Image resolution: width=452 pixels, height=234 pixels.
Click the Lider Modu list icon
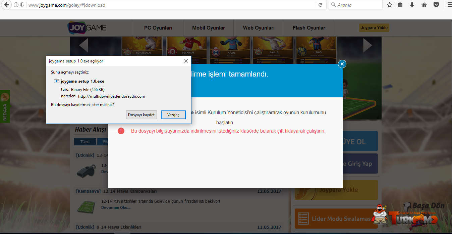[x=303, y=219]
